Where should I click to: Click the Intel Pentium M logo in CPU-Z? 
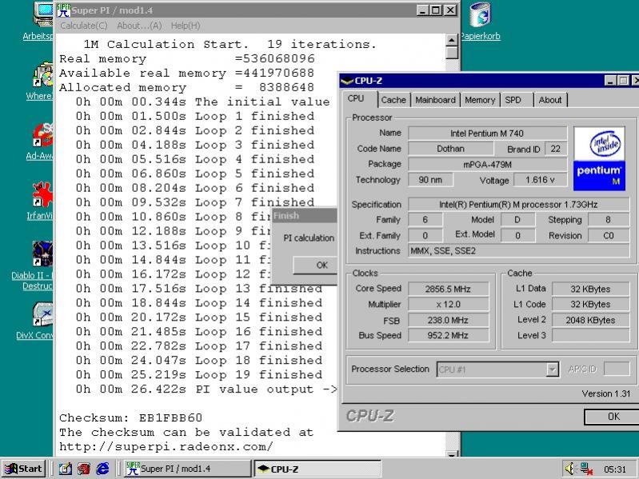pos(599,159)
